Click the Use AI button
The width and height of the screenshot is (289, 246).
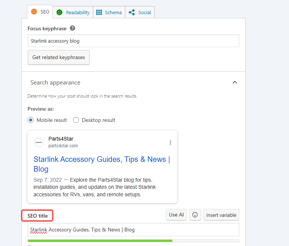click(176, 215)
